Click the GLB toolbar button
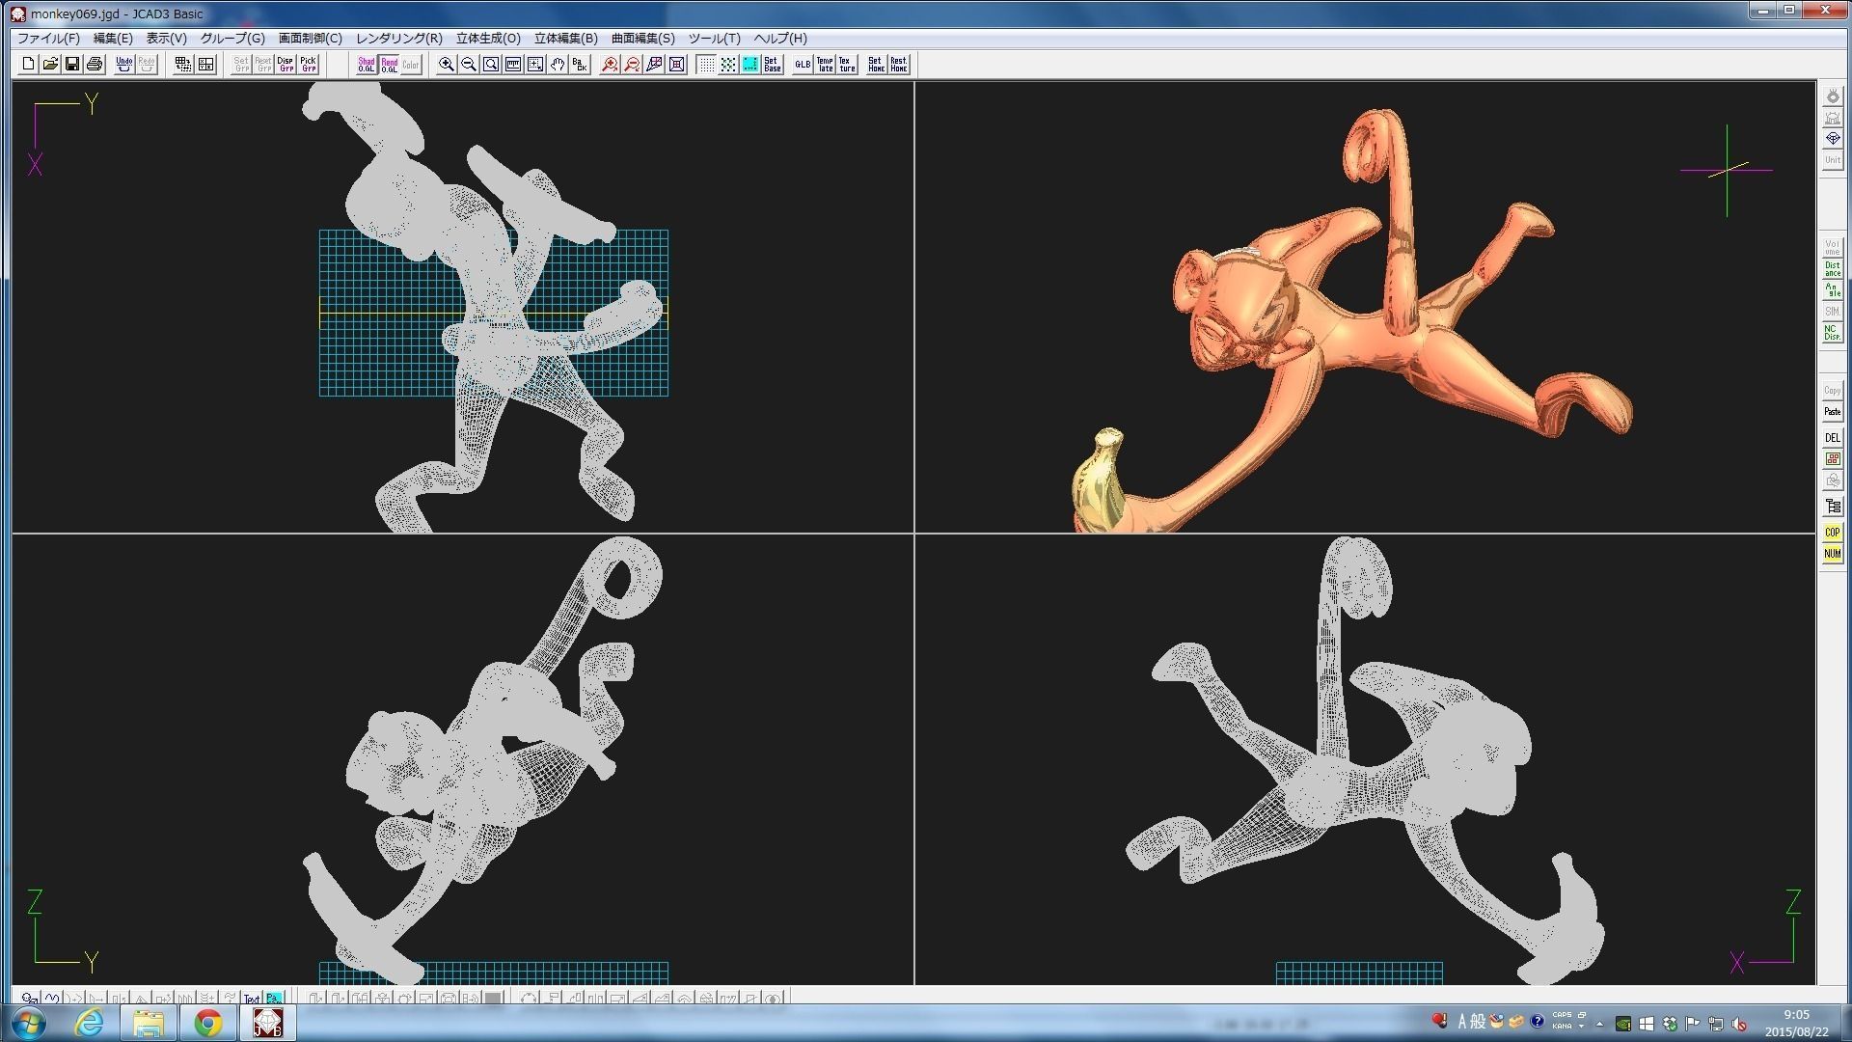The image size is (1852, 1042). click(803, 65)
